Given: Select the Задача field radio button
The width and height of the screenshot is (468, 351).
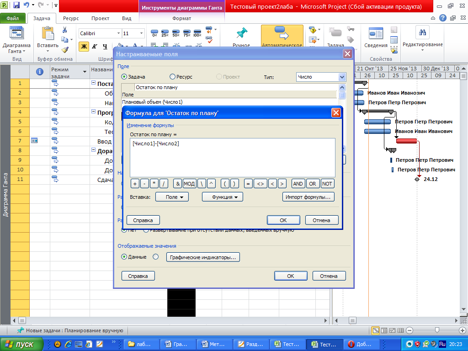Looking at the screenshot, I should point(124,77).
